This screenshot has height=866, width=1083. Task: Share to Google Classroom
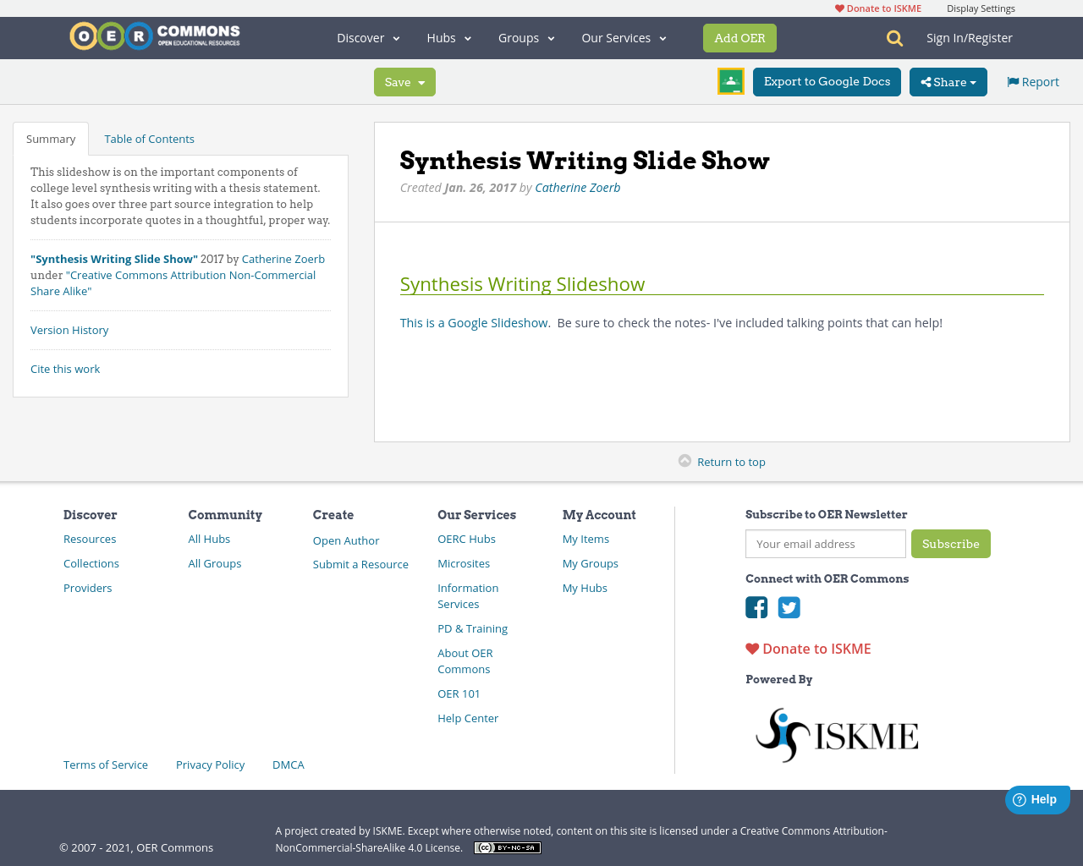[730, 81]
